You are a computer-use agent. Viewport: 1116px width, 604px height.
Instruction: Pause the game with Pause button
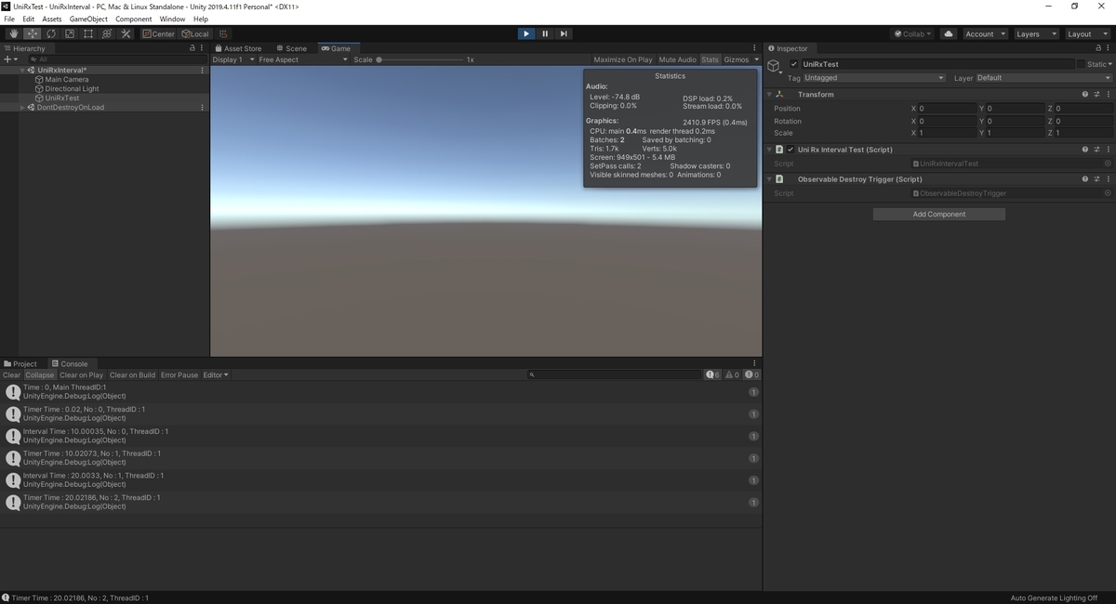(x=545, y=33)
